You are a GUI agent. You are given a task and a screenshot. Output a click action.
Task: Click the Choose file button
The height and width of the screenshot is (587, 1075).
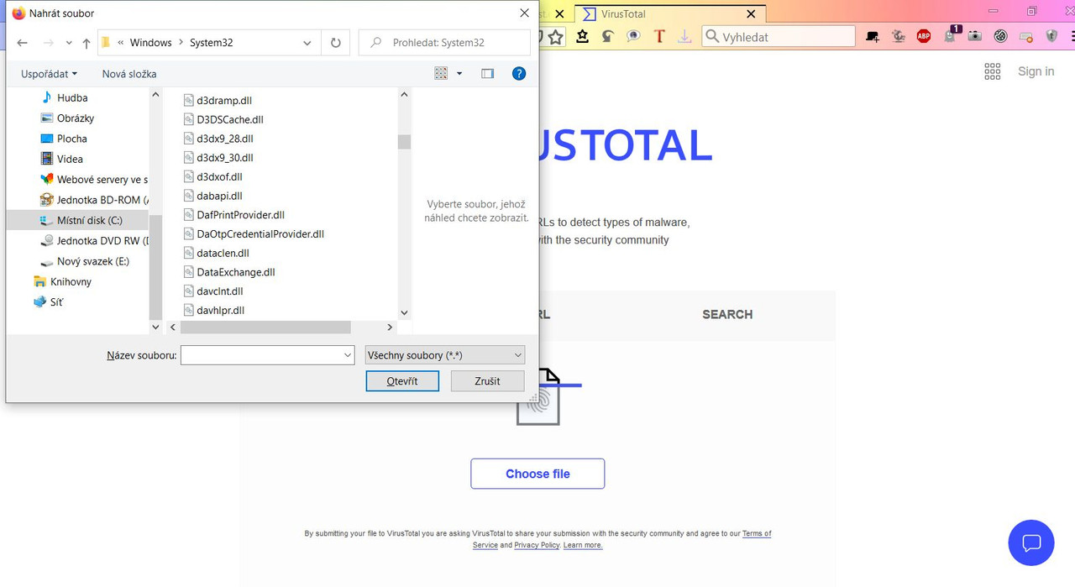click(537, 474)
